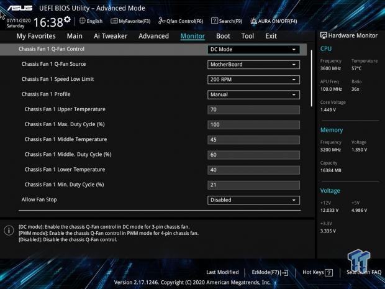Click the Hardware Monitor screen icon

coord(324,35)
